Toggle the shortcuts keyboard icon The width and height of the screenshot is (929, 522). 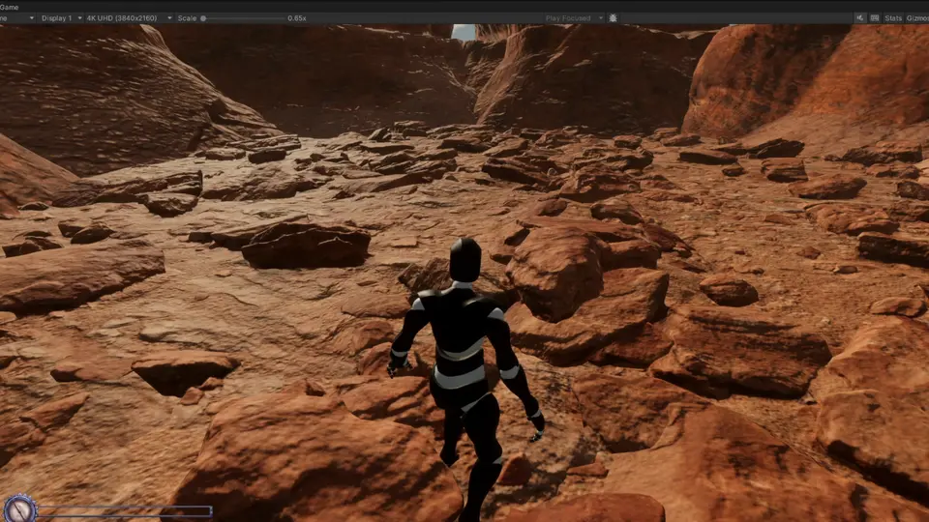875,18
